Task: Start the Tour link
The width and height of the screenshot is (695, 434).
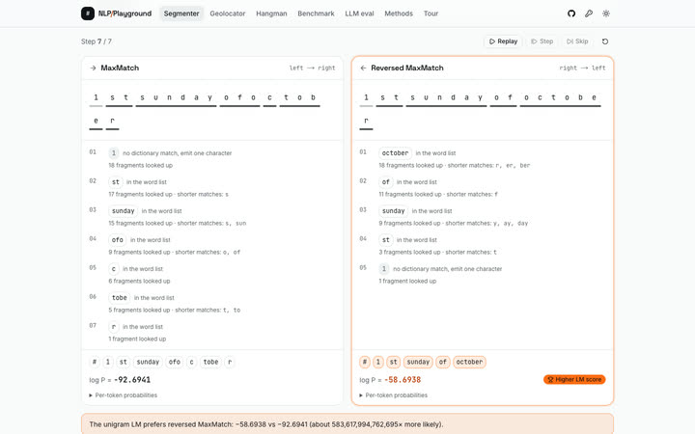Action: [x=431, y=14]
